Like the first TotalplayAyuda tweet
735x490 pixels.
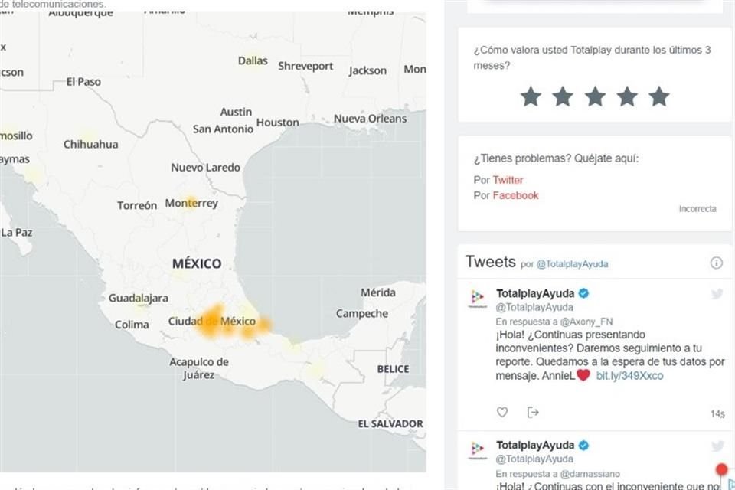pyautogui.click(x=502, y=412)
